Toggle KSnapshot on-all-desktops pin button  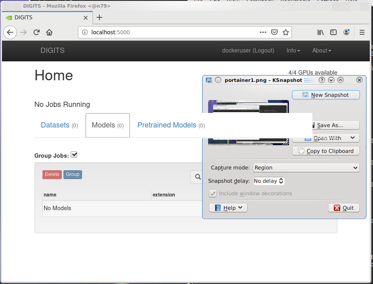click(x=218, y=80)
